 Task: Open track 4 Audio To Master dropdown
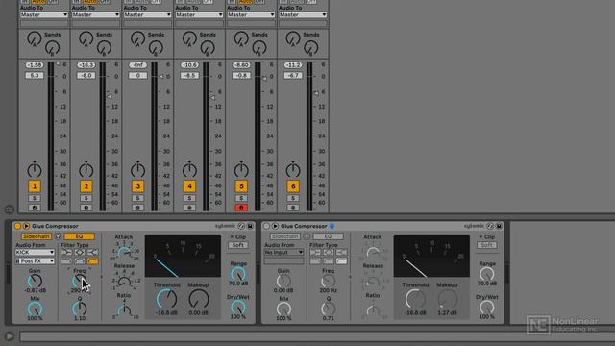[199, 15]
